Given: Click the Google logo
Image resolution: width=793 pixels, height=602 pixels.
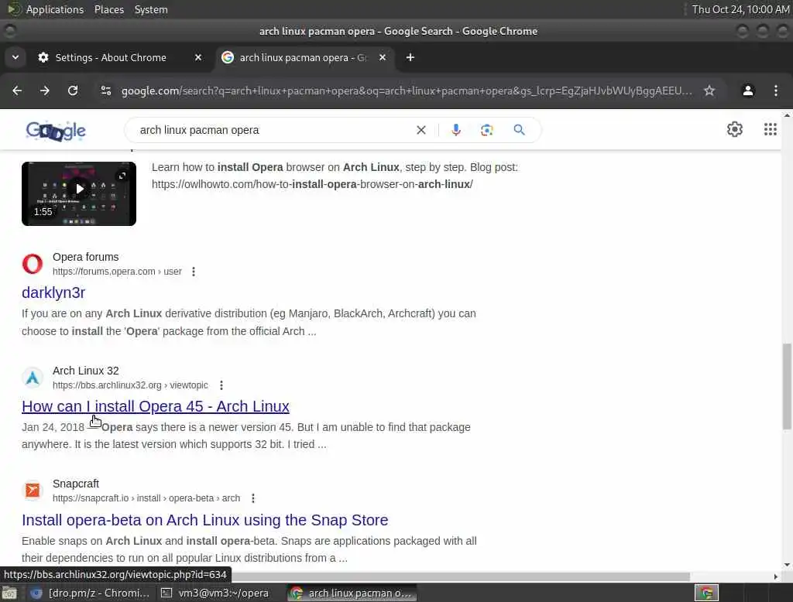Looking at the screenshot, I should [x=56, y=131].
